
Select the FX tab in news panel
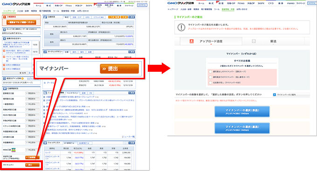91,93
